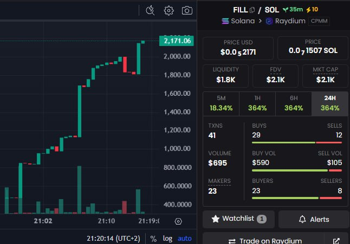Toggle percent scale on chart
Image resolution: width=350 pixels, height=244 pixels.
coord(153,239)
